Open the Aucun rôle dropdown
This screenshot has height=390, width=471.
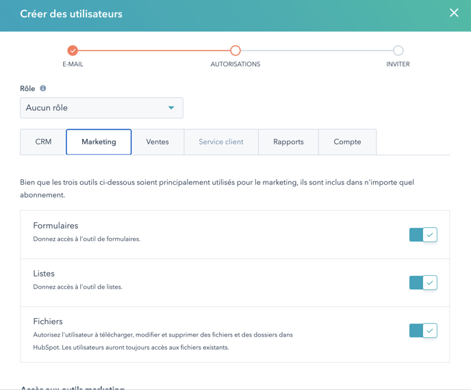pyautogui.click(x=101, y=108)
